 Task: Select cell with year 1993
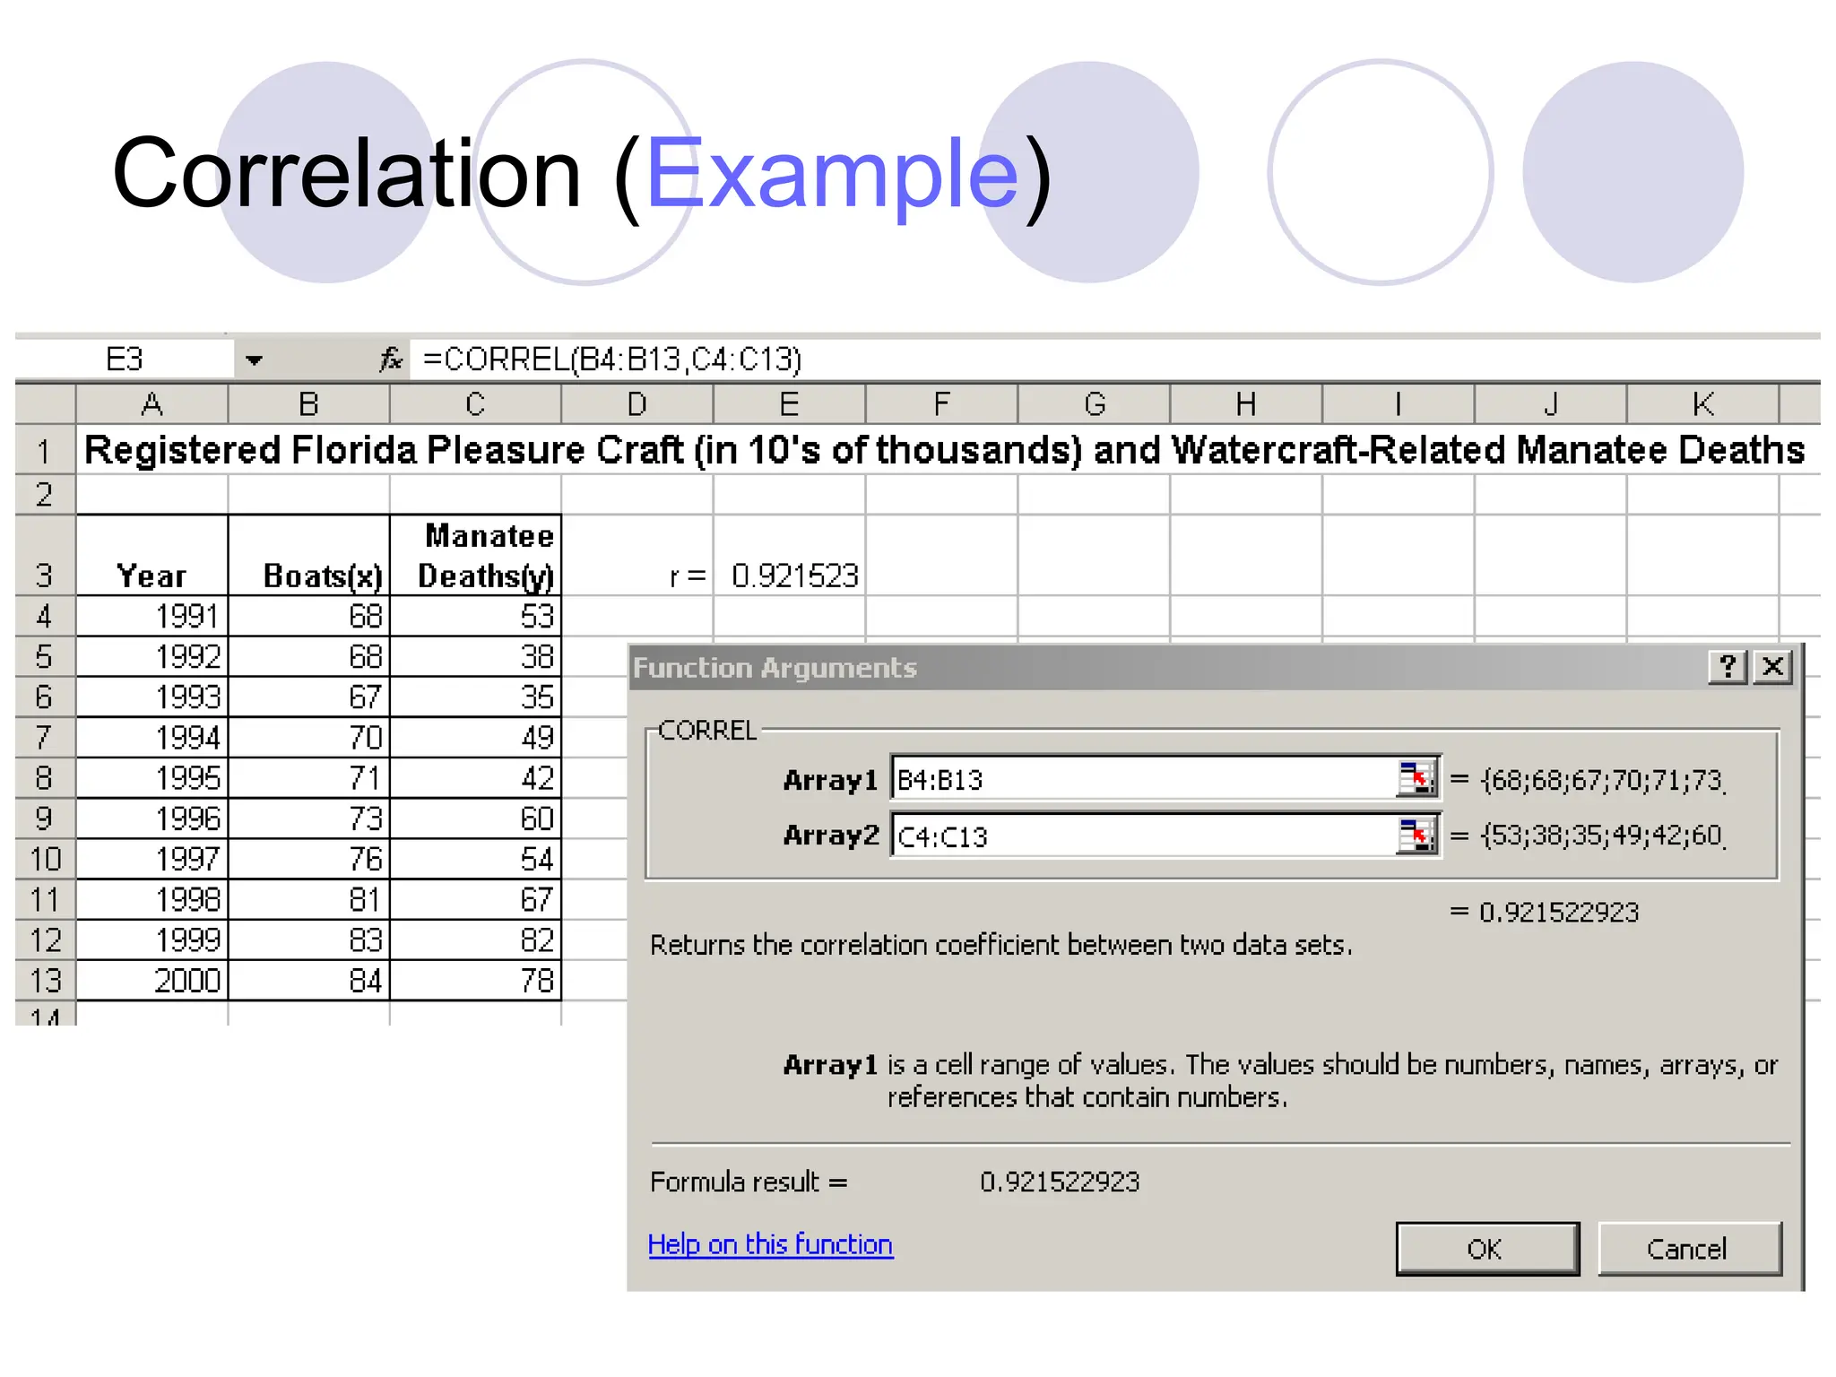[x=152, y=697]
